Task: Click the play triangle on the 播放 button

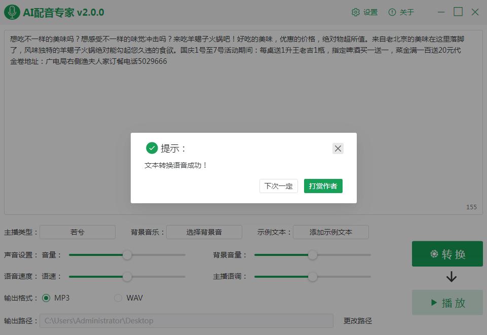Action: [433, 303]
